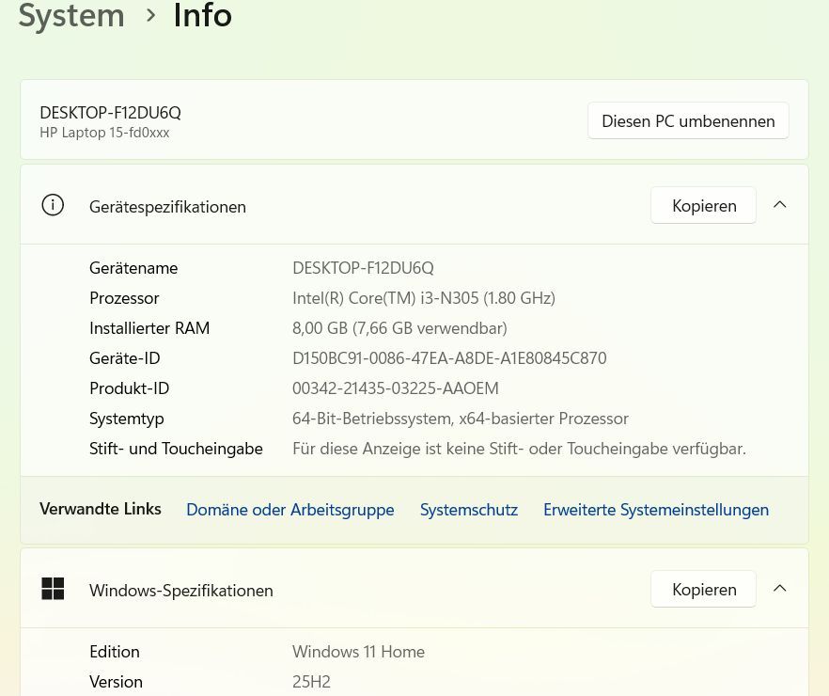Click the Windows 11 Home edition value

(x=358, y=652)
